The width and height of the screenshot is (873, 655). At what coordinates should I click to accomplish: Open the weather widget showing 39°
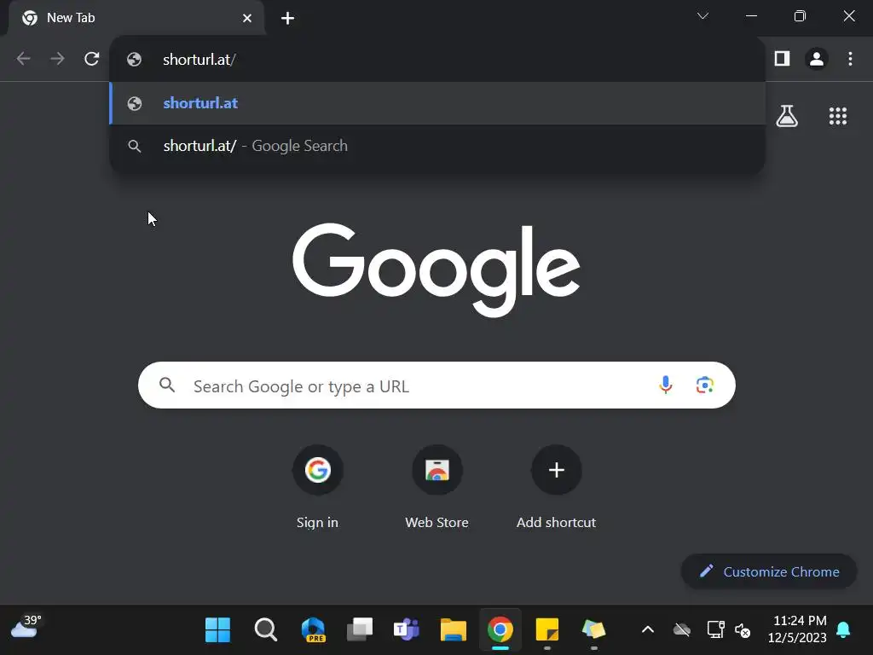click(26, 627)
